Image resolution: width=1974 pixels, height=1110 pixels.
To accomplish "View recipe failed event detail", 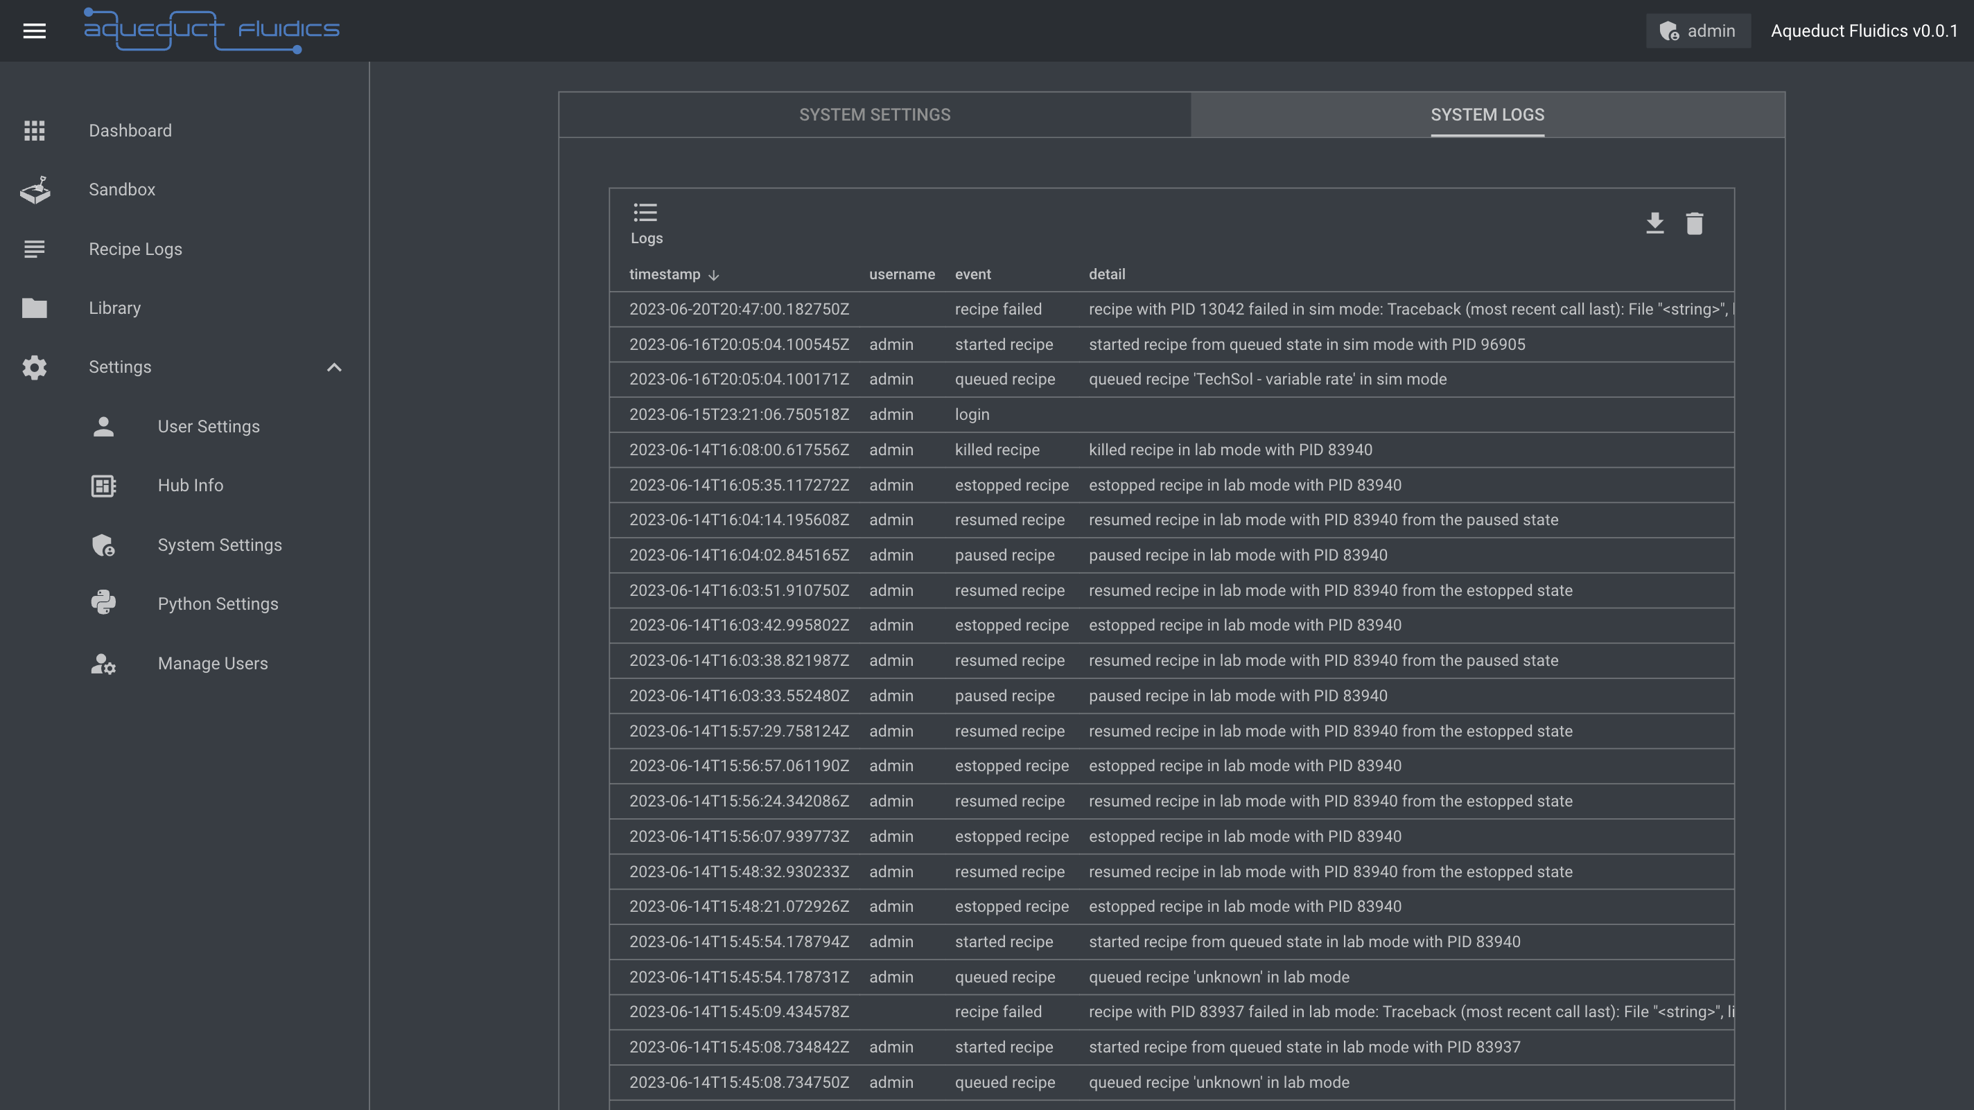I will coord(1410,309).
